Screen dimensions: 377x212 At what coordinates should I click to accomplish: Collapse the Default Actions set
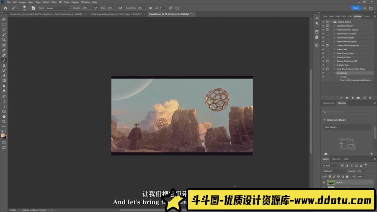point(331,22)
